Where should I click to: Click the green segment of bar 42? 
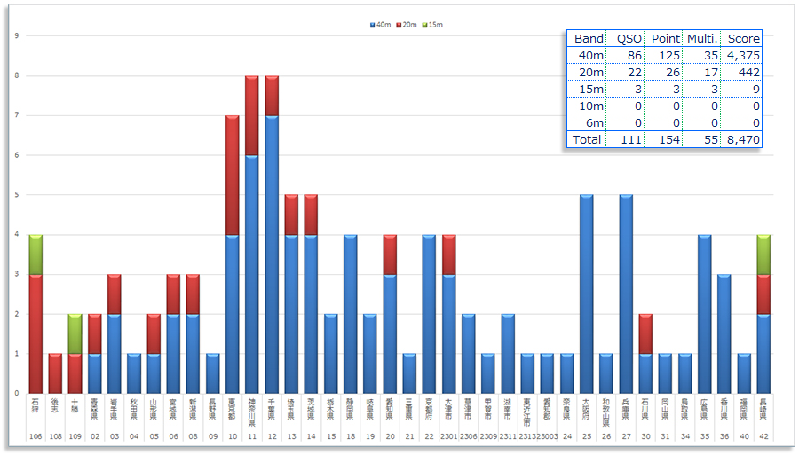pyautogui.click(x=763, y=255)
